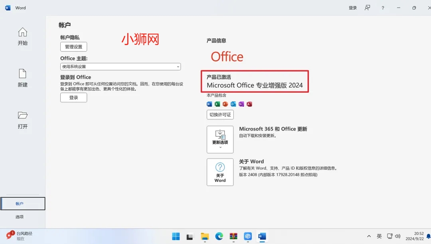Click the 登录 button under 登录到 Office
This screenshot has width=431, height=244.
click(74, 98)
